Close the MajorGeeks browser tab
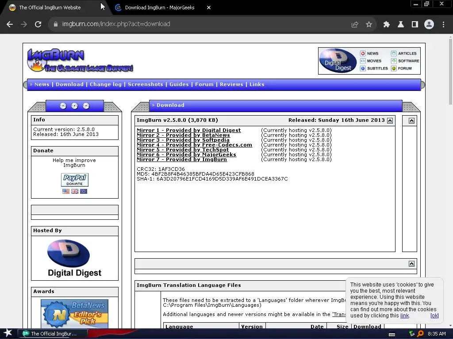Screen dimensions: 453x339 pyautogui.click(x=209, y=8)
